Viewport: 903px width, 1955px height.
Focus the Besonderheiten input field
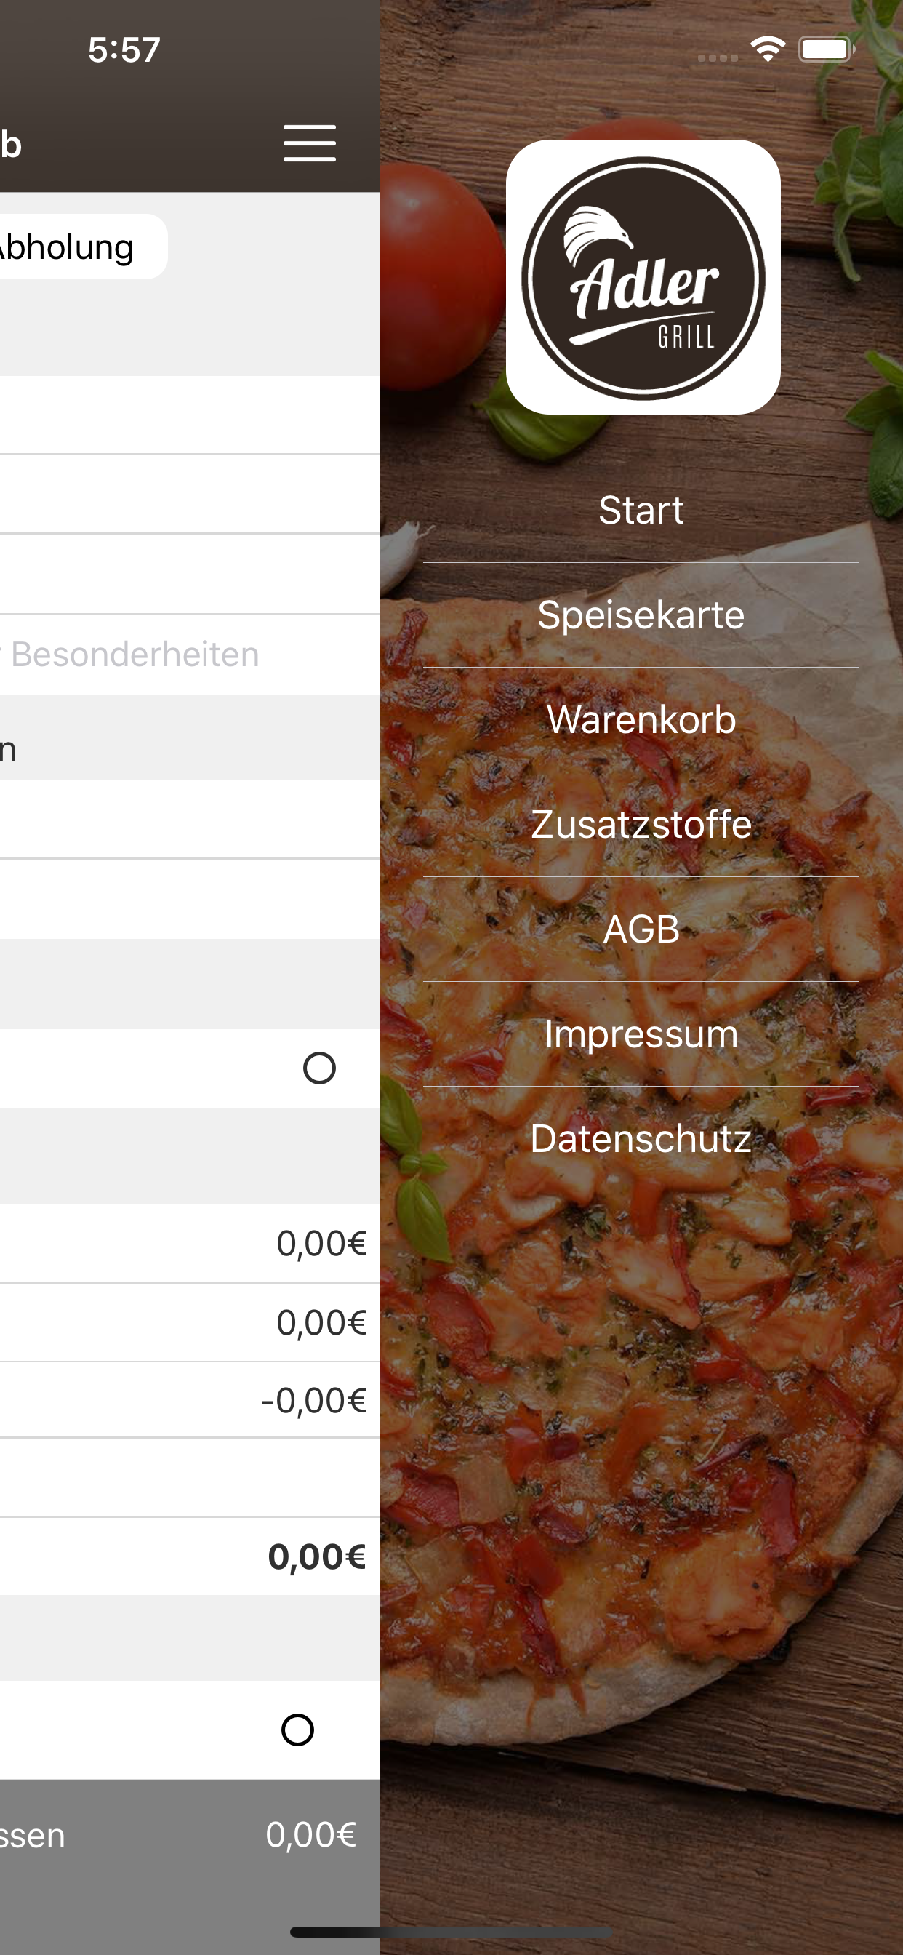click(x=152, y=655)
